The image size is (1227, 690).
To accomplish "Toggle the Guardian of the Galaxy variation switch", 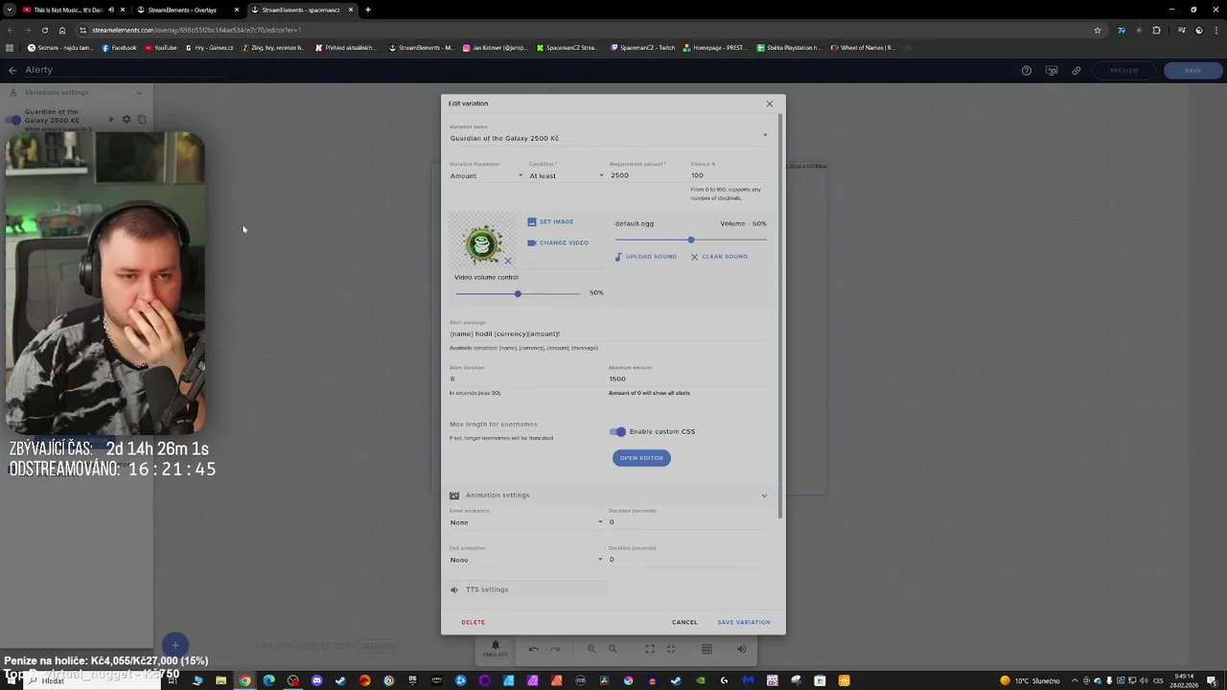I will click(12, 120).
